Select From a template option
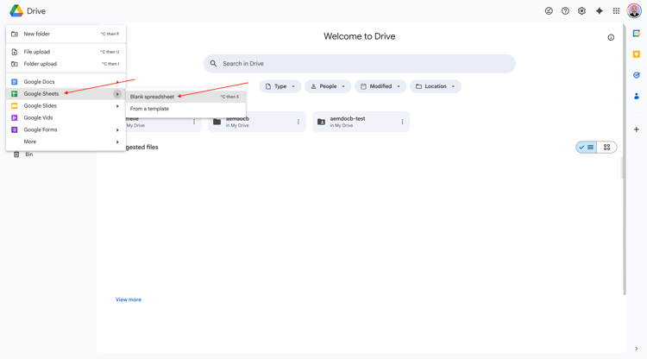Screen dimensions: 647x359 185,109
